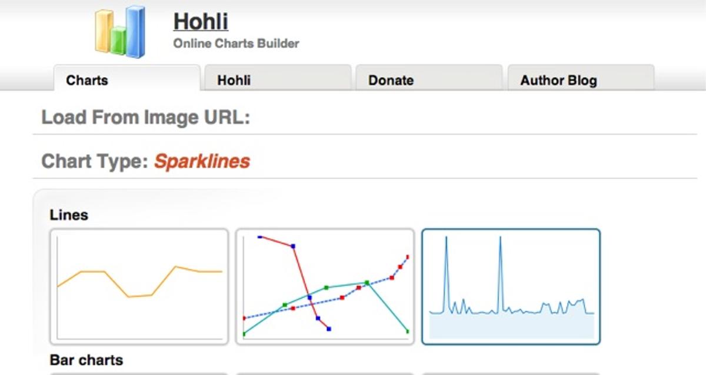Expand the Load From Image URL section
Viewport: 706px width, 375px height.
(146, 118)
